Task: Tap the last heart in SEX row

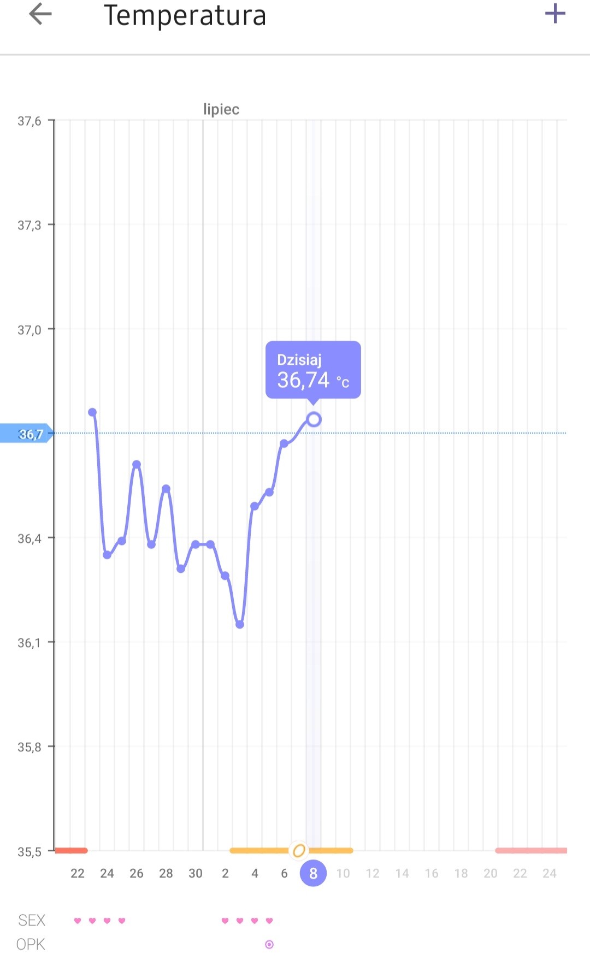Action: click(269, 921)
